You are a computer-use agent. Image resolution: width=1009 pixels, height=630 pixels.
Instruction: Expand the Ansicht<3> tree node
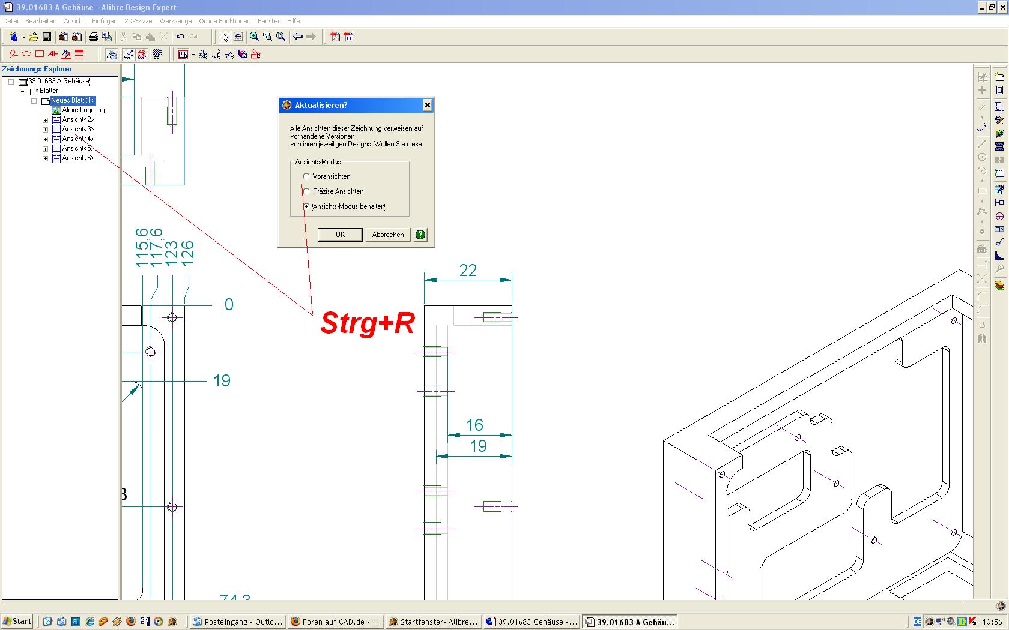click(x=45, y=130)
